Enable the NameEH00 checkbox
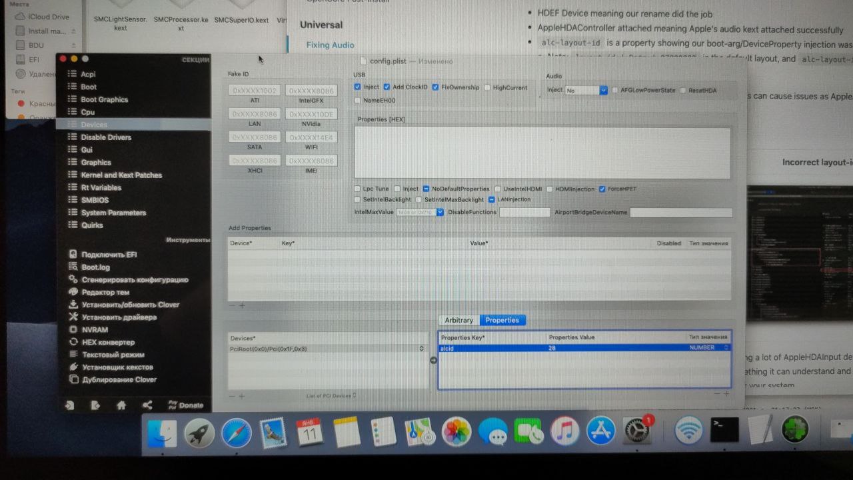Image resolution: width=853 pixels, height=480 pixels. coord(358,101)
